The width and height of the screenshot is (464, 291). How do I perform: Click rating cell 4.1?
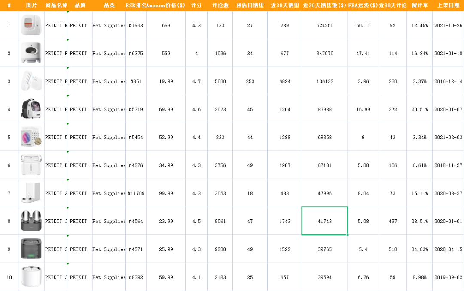click(x=196, y=277)
